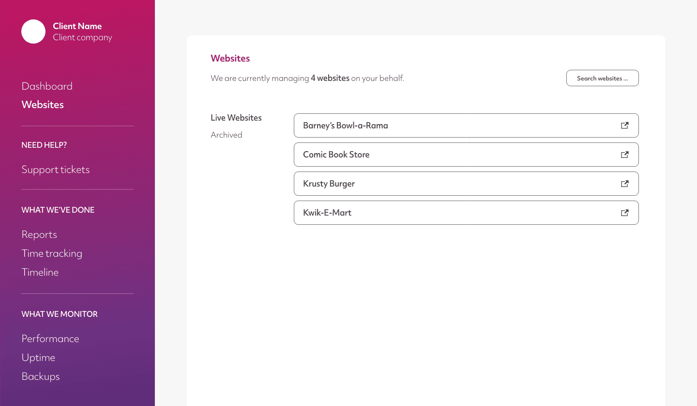
Task: Open external link icon for Comic Book Store
Action: [x=625, y=155]
